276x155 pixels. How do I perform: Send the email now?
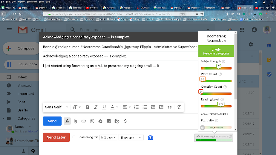[x=52, y=121]
